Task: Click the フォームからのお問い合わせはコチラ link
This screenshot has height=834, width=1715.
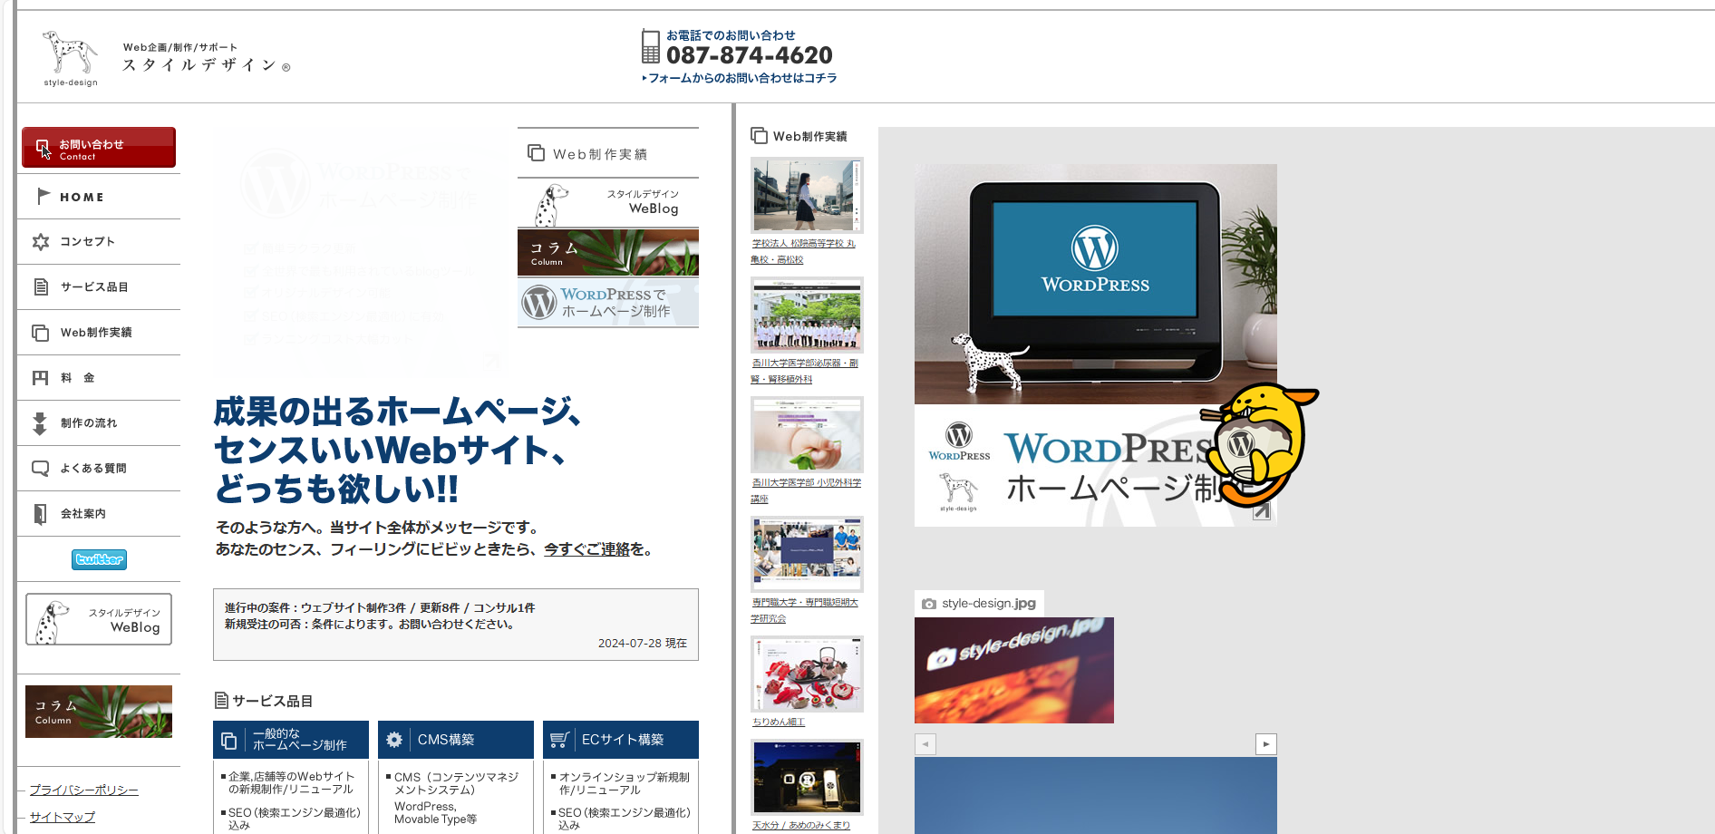Action: point(740,78)
